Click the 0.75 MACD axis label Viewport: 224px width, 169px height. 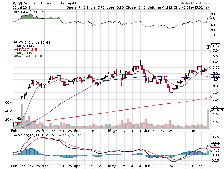coord(215,137)
